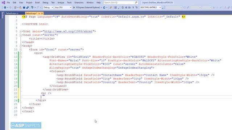Viewport: 232px width, 130px height.
Task: Open the File menu
Action: pos(8,3)
